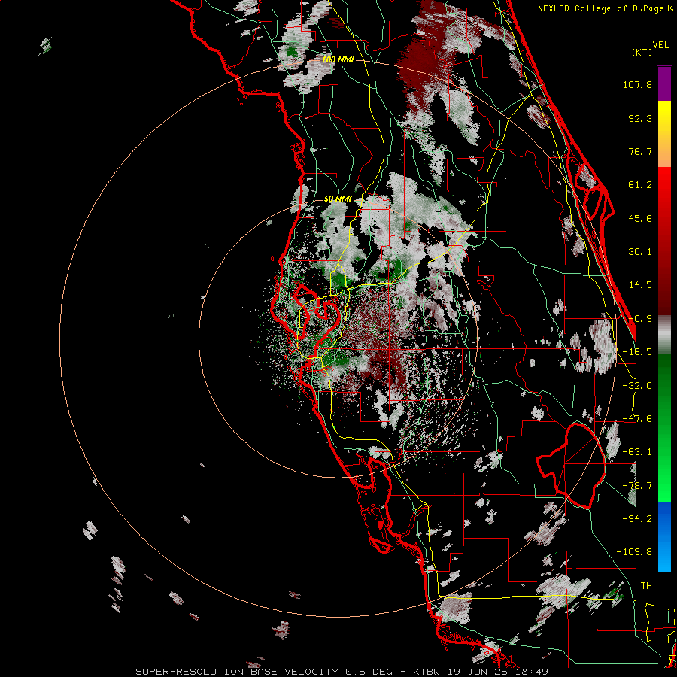Pick the gray segment of the color bar
Viewport: 677px width, 677px height.
(x=664, y=335)
